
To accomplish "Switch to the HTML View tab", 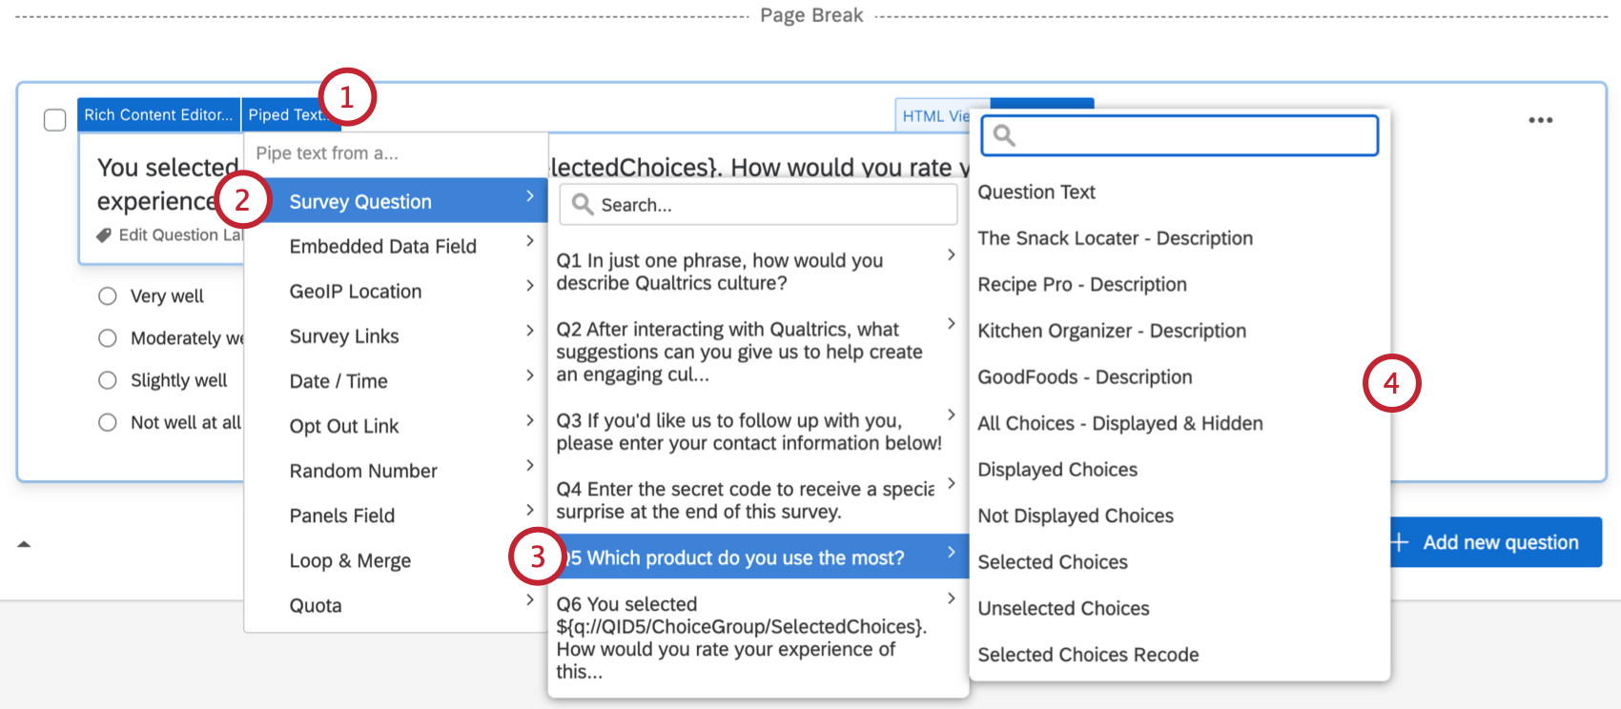I will pyautogui.click(x=937, y=115).
